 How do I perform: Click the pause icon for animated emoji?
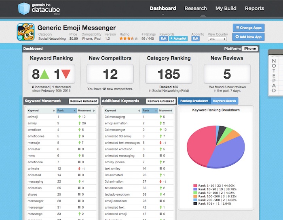pos(161,214)
